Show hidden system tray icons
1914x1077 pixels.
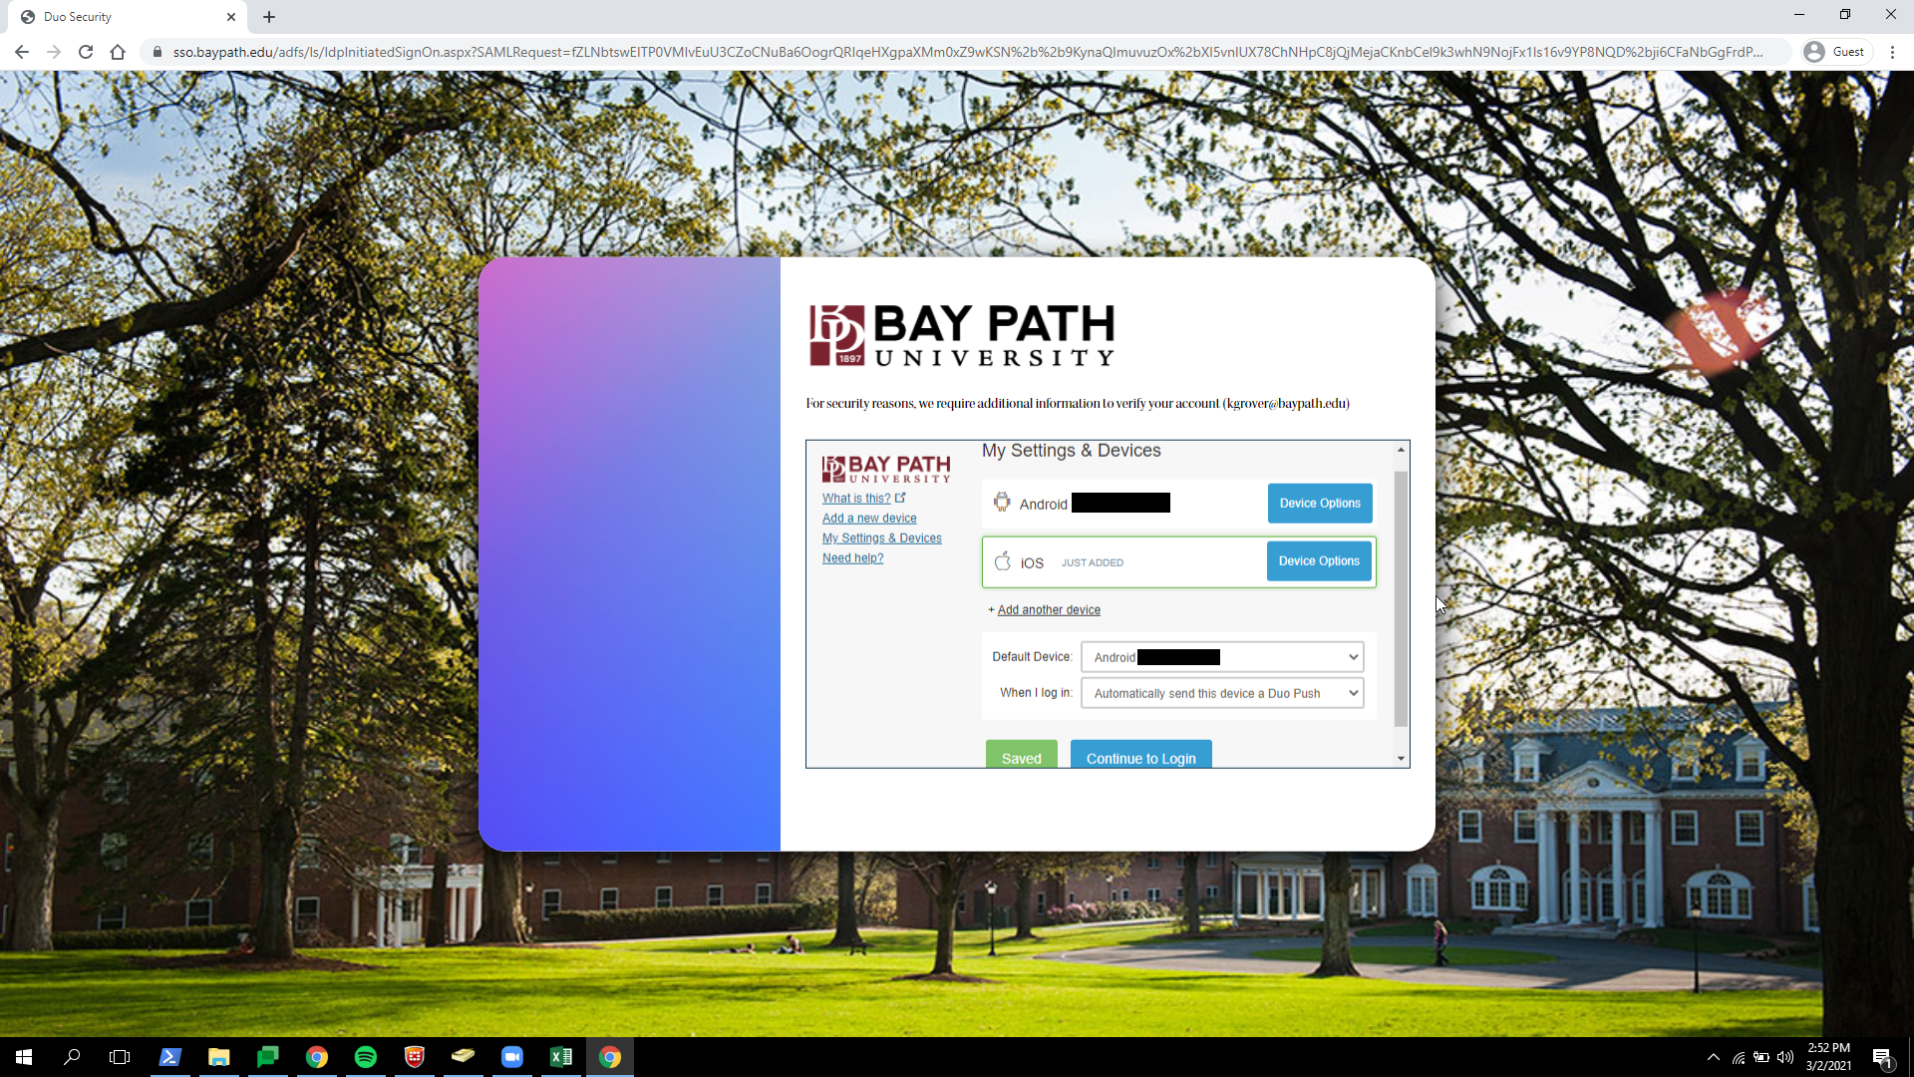coord(1713,1057)
